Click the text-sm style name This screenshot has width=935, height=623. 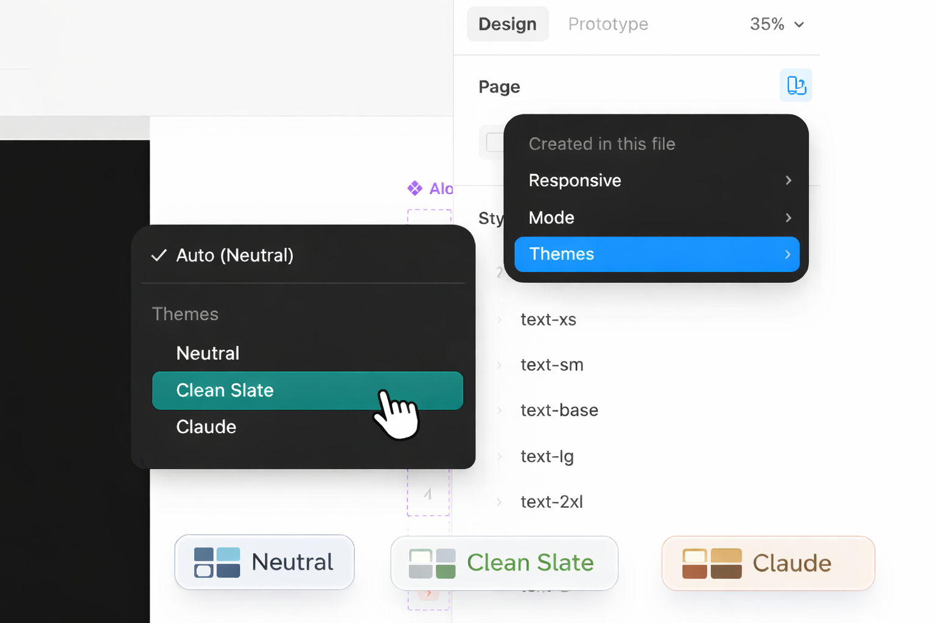552,365
